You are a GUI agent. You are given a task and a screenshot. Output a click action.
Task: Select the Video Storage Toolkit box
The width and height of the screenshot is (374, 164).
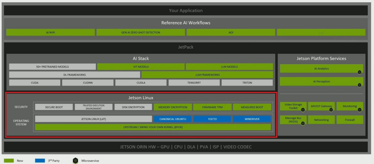click(x=293, y=106)
